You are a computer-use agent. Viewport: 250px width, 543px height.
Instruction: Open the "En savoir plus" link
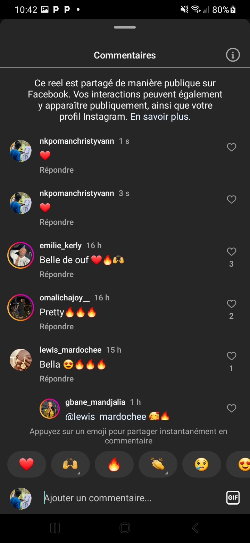(x=160, y=117)
